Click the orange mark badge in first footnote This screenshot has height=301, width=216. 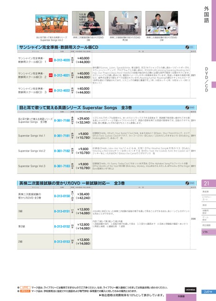point(25,287)
